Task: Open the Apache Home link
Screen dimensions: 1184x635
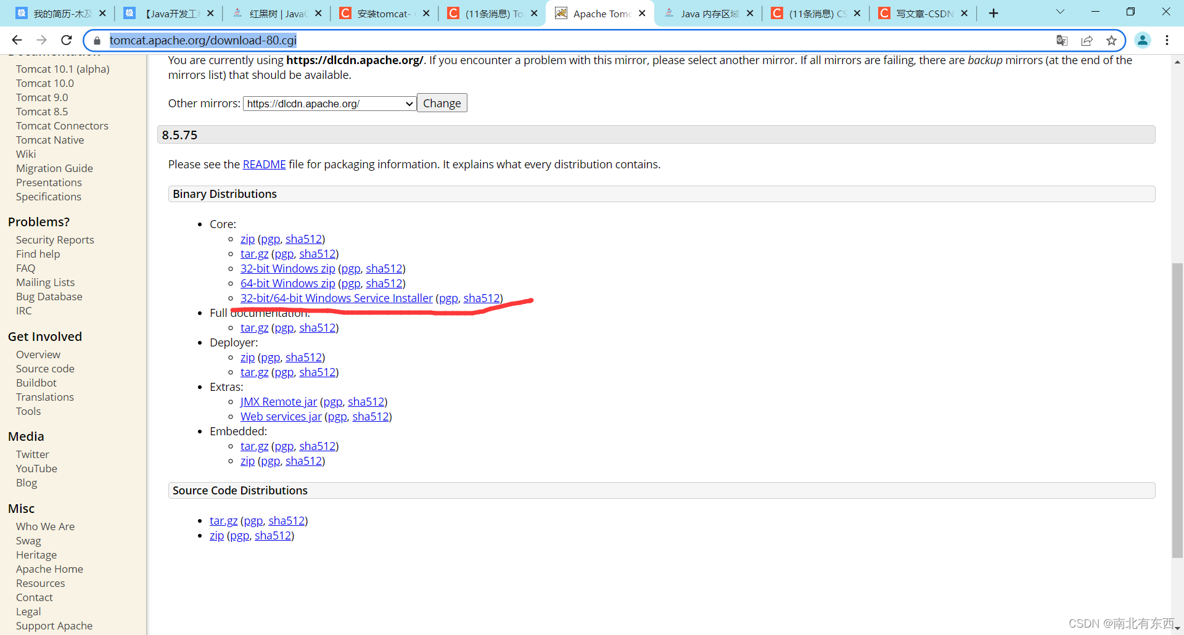Action: 49,569
